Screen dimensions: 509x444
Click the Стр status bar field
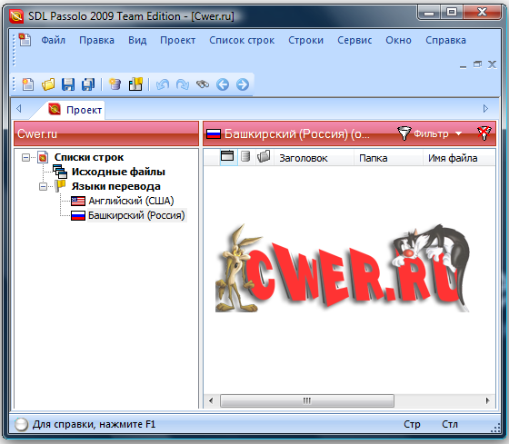pyautogui.click(x=412, y=424)
